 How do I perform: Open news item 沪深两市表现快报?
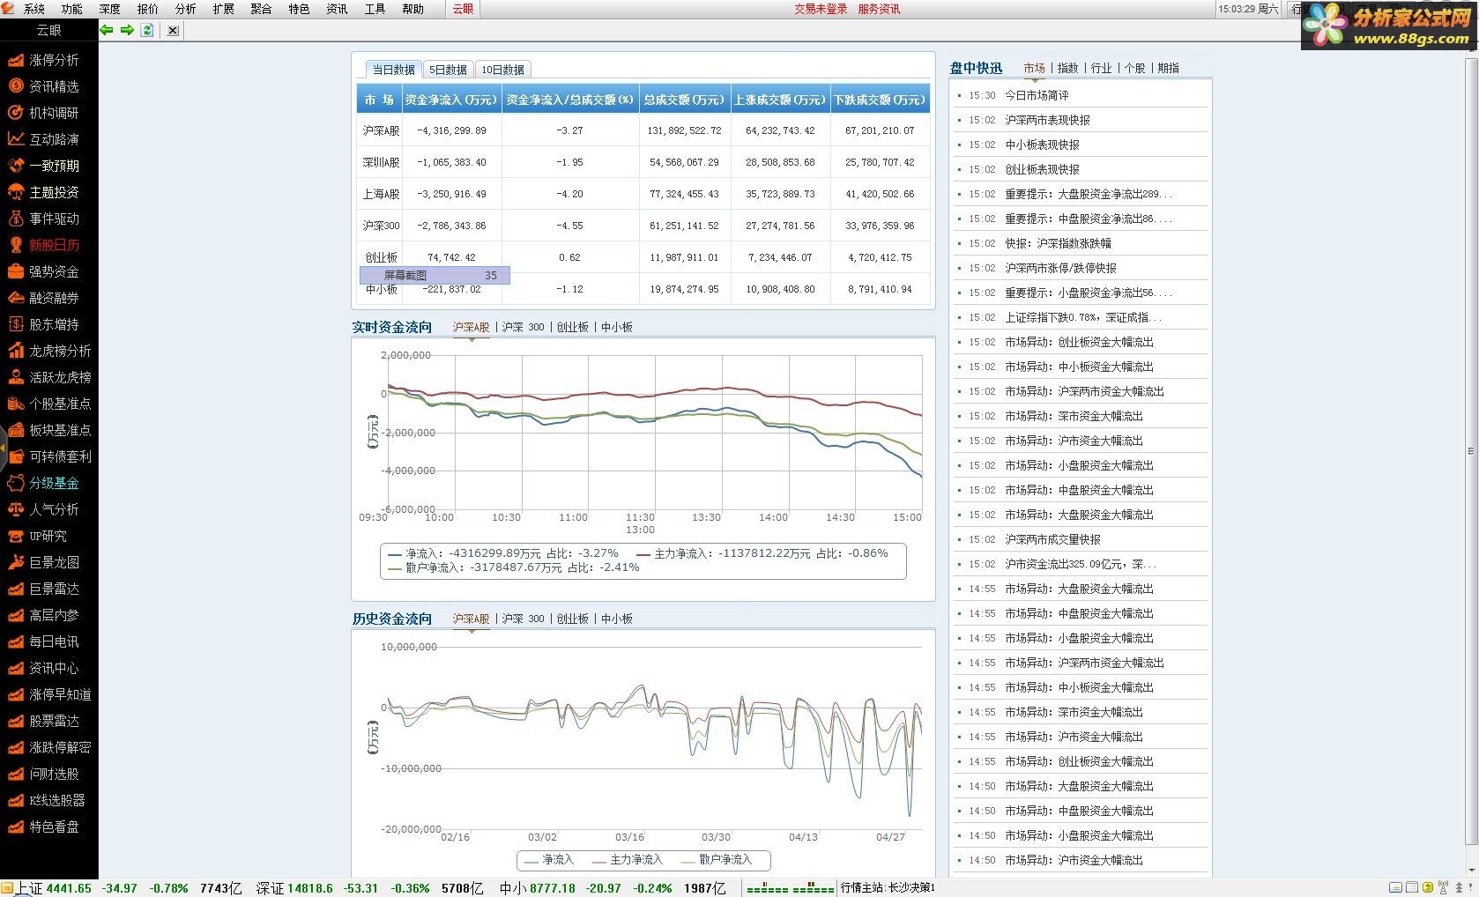pos(1047,120)
